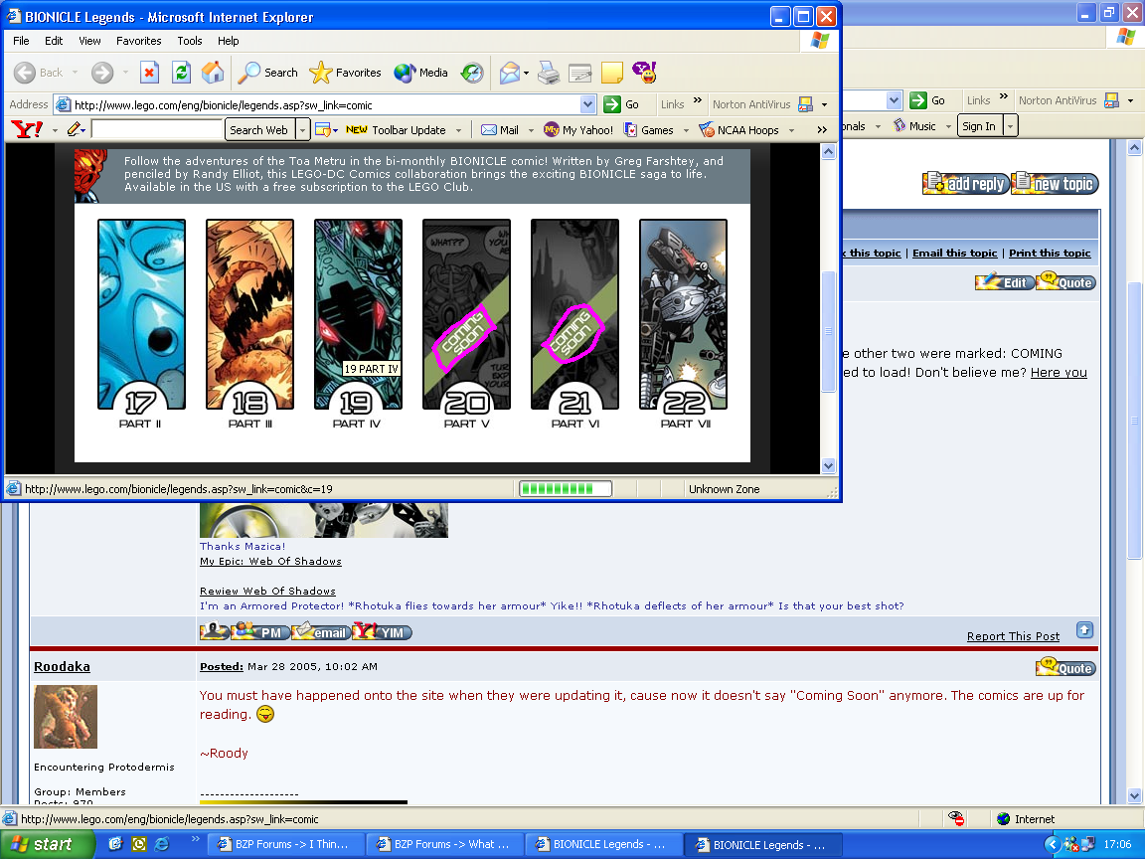The image size is (1145, 859).
Task: Open comic 19 Part IV thumbnail
Action: [358, 314]
